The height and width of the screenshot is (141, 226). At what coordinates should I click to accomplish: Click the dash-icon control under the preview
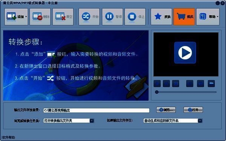tap(211, 84)
